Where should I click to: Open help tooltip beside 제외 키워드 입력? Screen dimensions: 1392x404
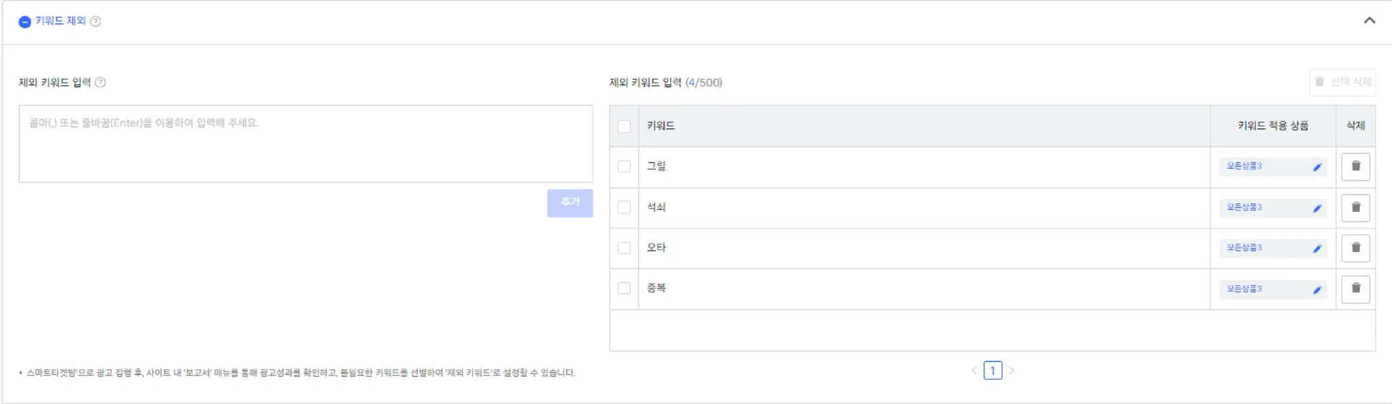pos(101,83)
